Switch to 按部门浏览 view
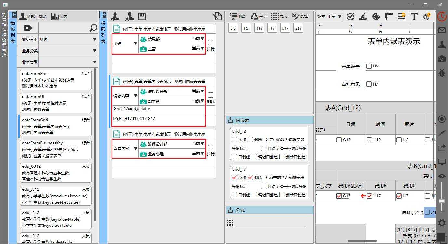 click(x=33, y=17)
